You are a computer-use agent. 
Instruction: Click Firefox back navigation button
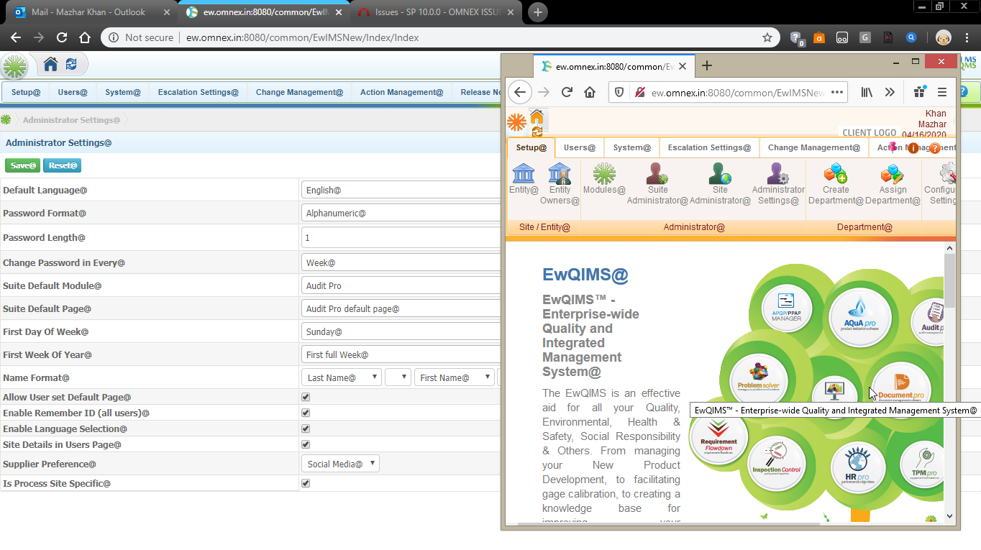point(521,92)
